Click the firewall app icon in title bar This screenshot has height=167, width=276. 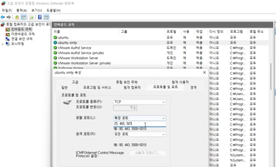click(x=3, y=3)
